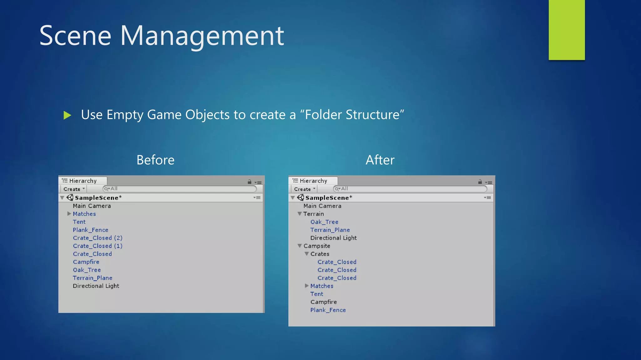This screenshot has height=360, width=641.
Task: Open SampleScene context menu in After panel
Action: coord(487,197)
